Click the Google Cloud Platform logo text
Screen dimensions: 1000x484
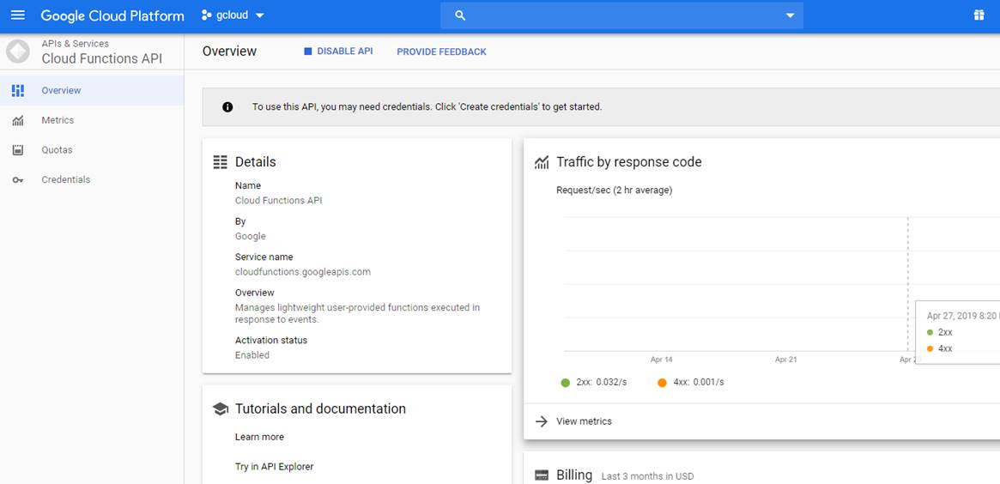[x=113, y=15]
